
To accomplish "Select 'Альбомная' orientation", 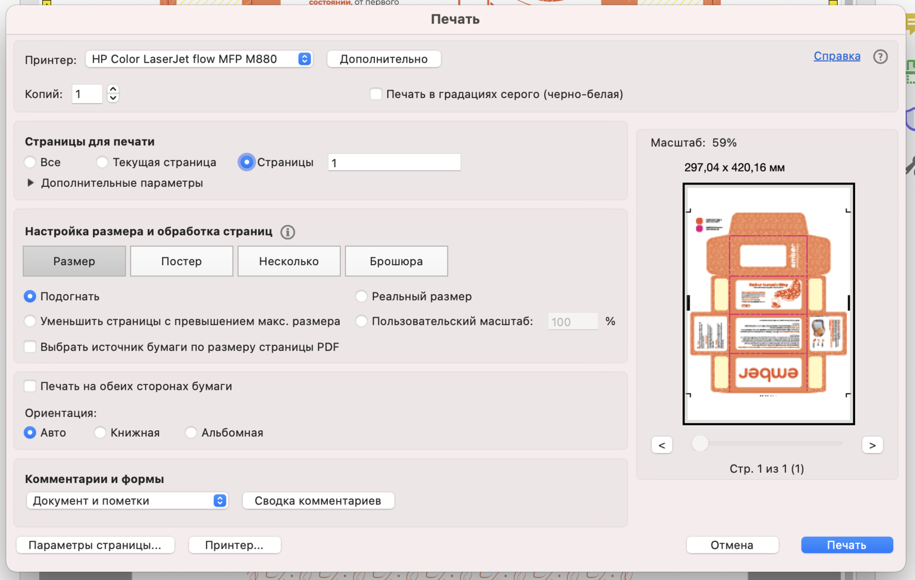I will (191, 432).
